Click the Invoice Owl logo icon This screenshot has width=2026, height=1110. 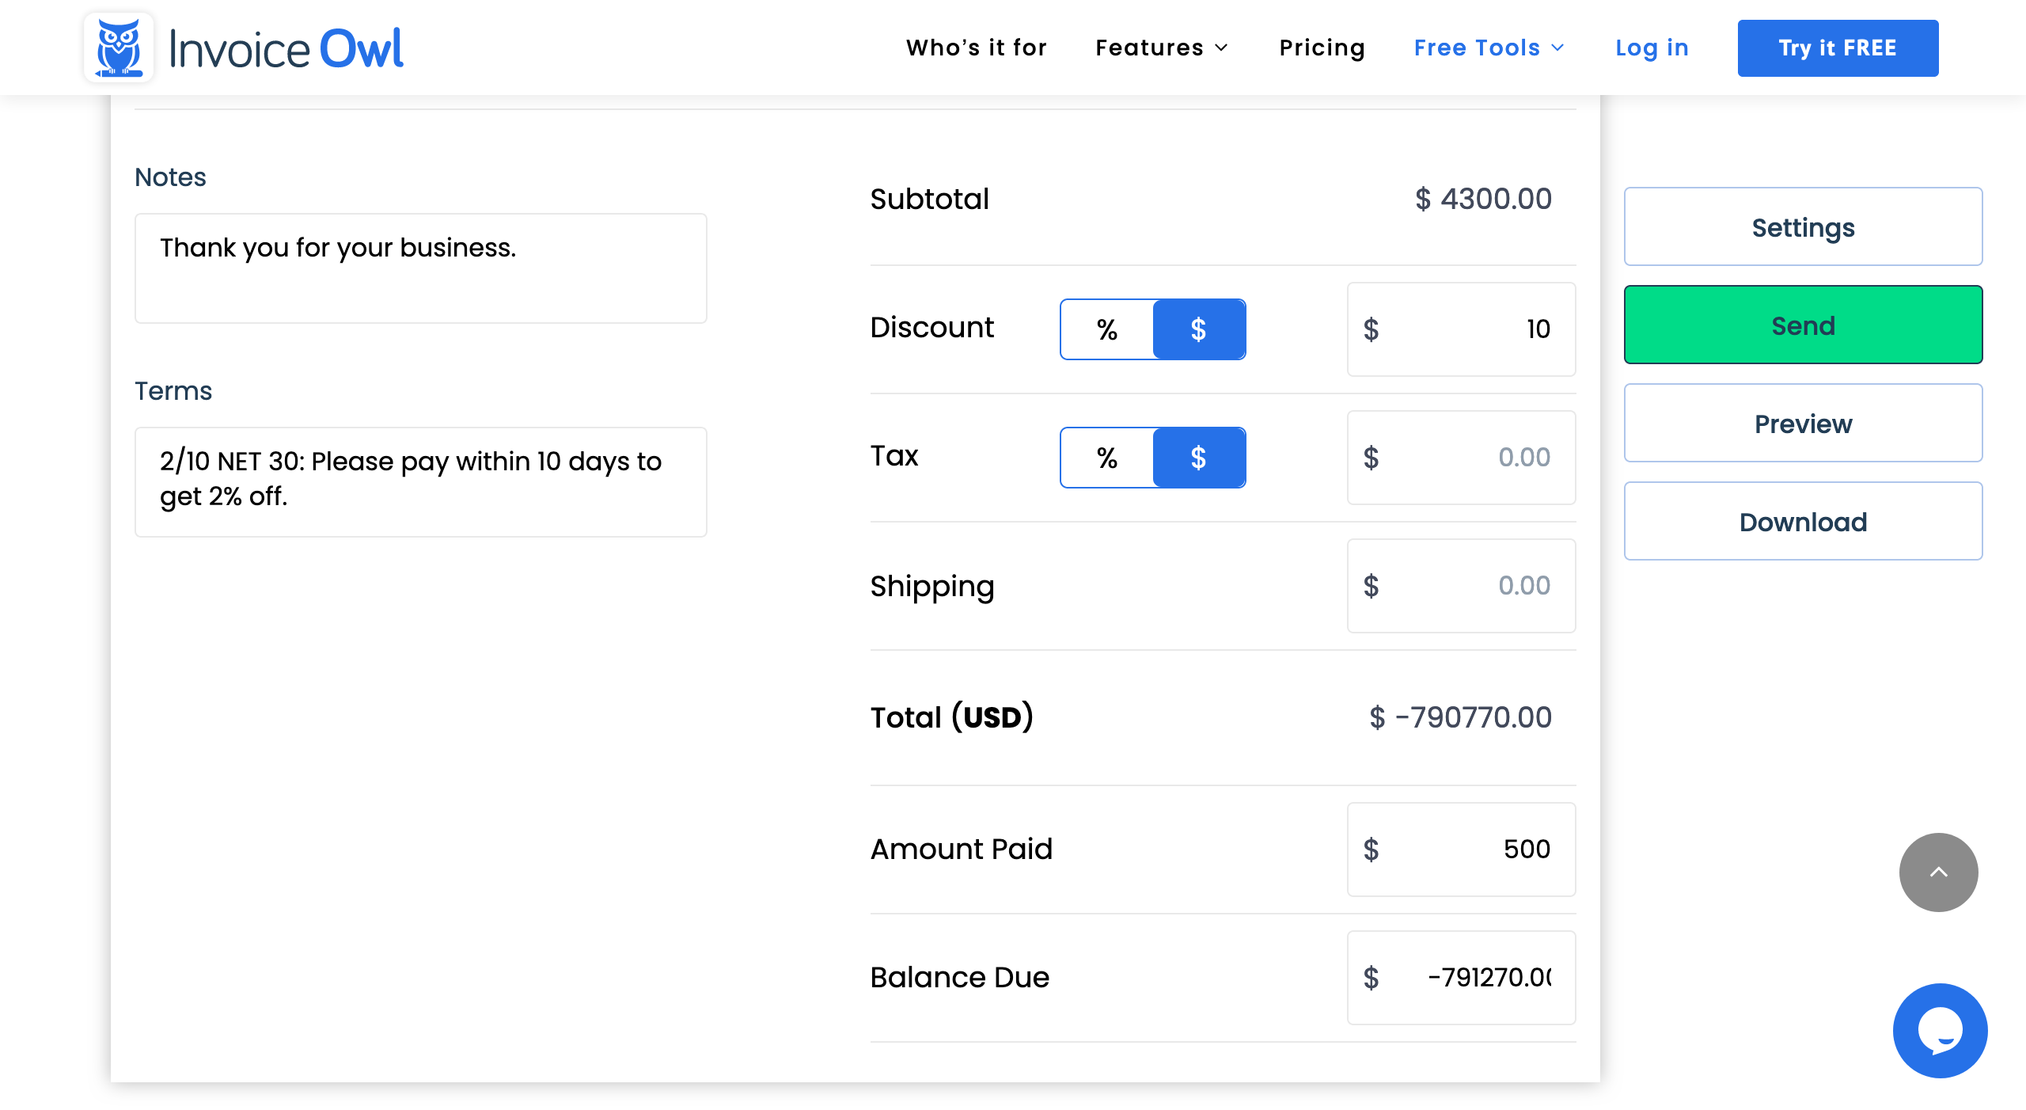click(x=122, y=48)
